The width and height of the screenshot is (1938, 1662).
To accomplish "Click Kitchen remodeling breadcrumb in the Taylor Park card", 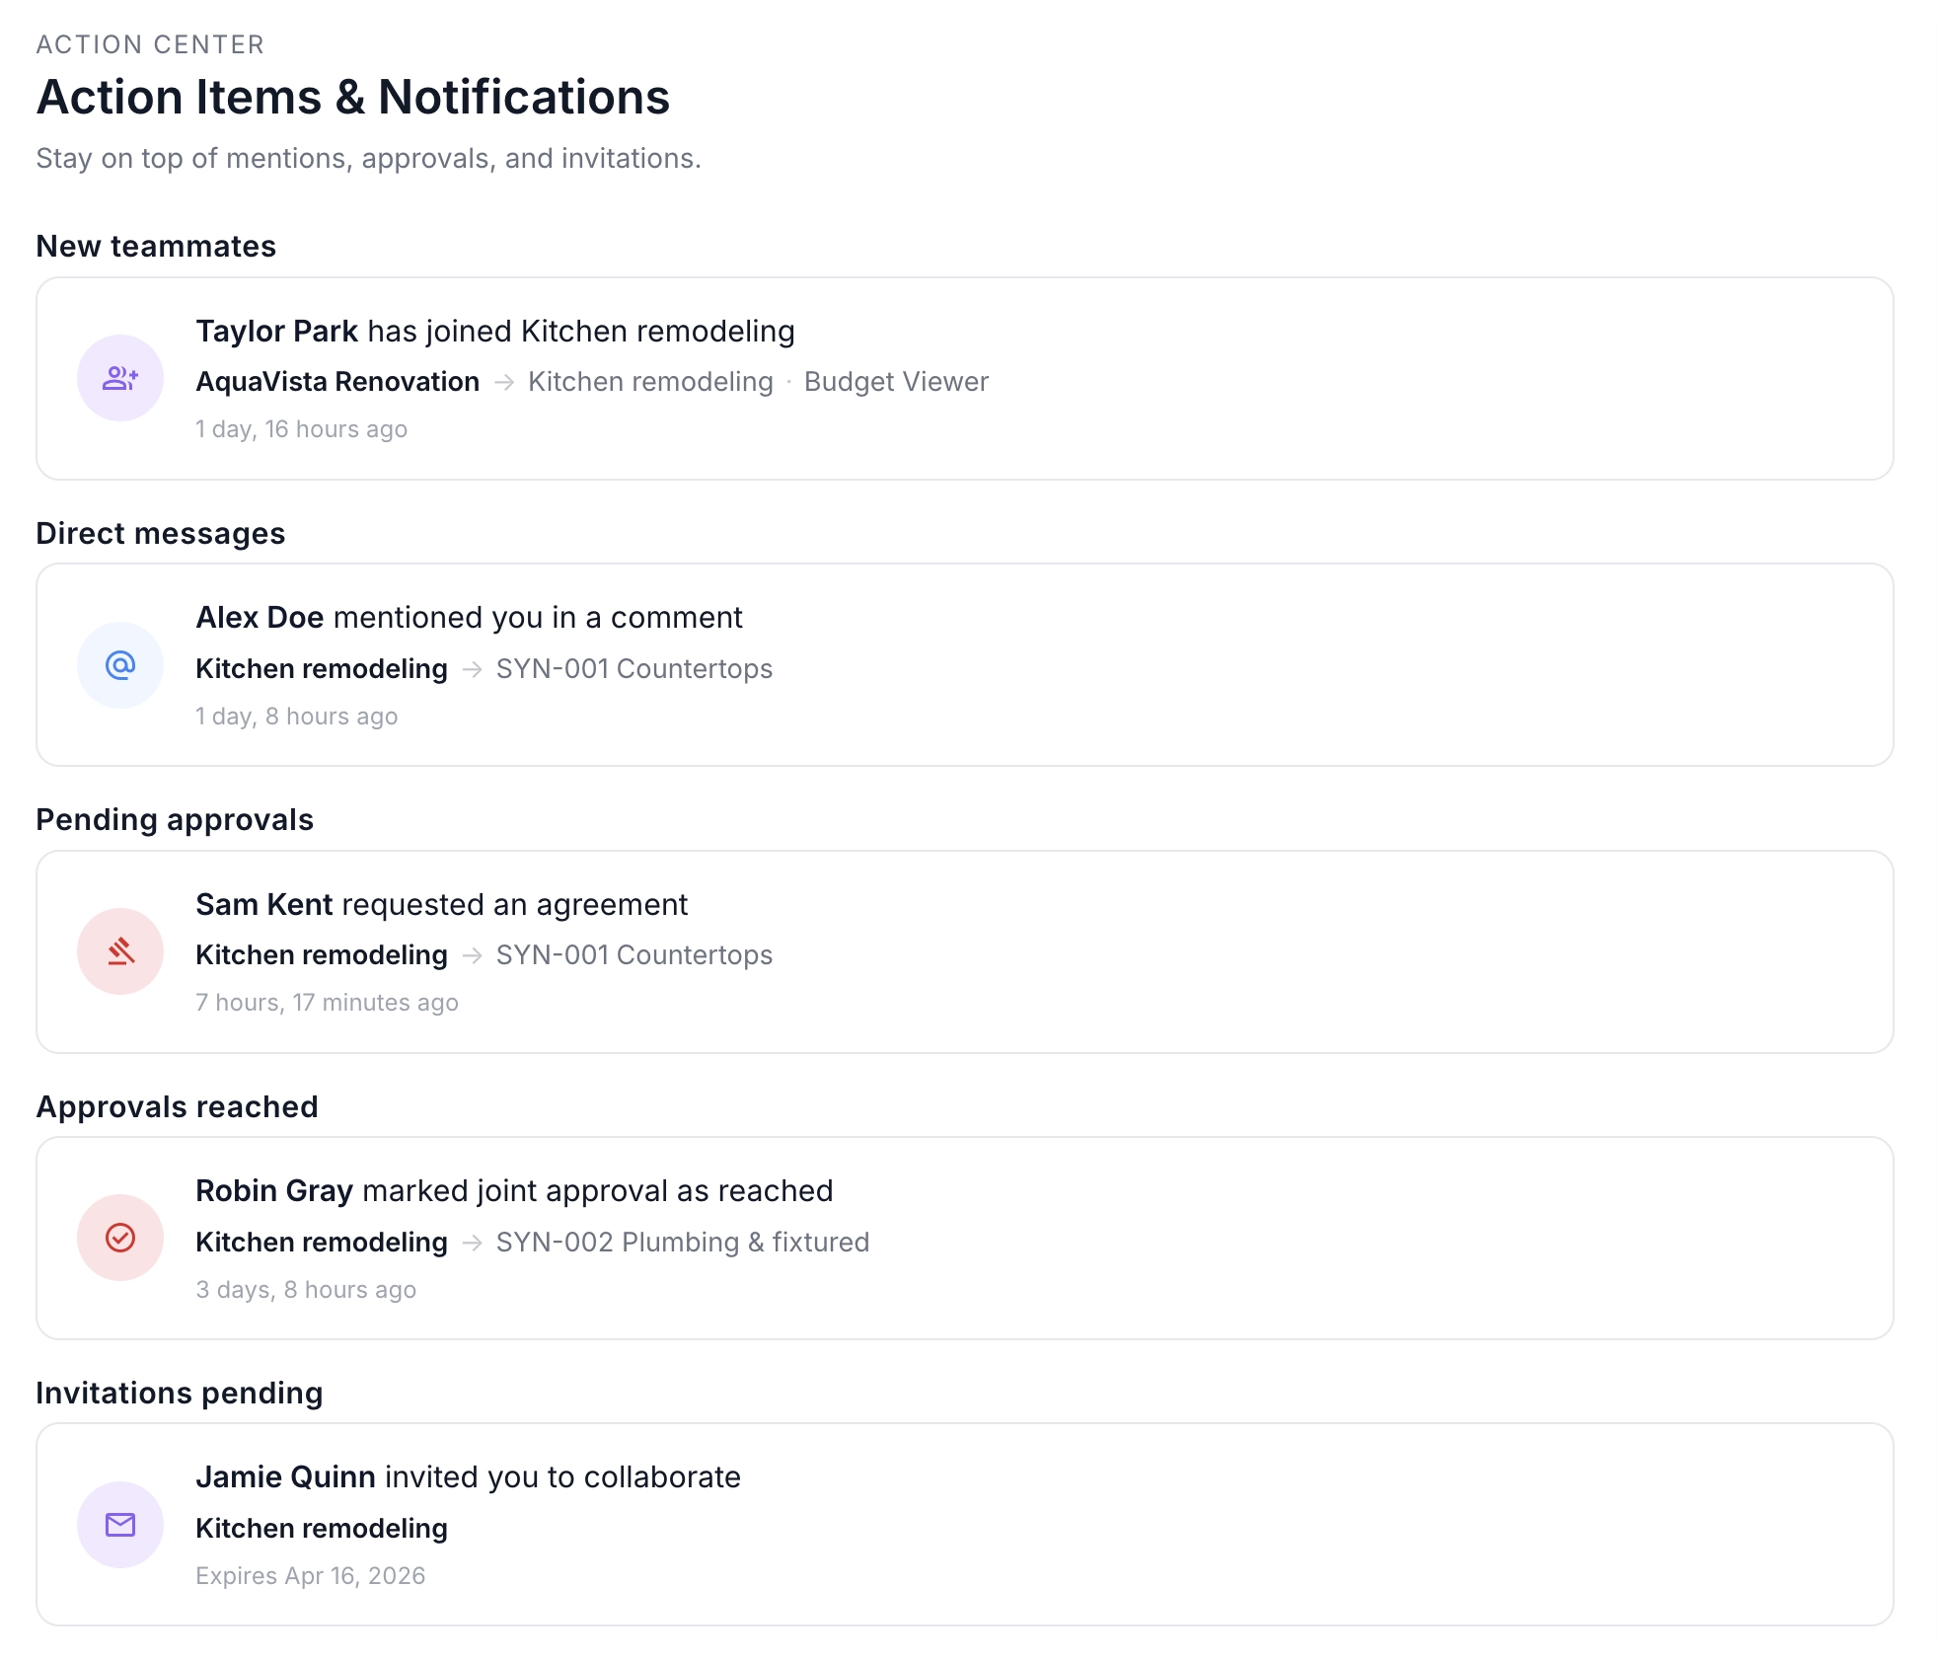I will pos(650,382).
